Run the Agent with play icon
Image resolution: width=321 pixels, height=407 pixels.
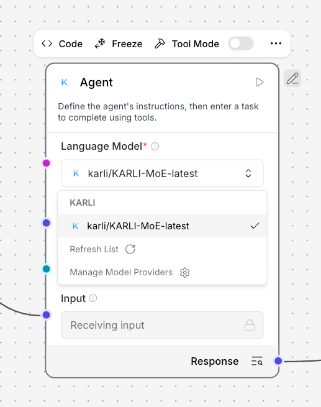click(x=260, y=82)
